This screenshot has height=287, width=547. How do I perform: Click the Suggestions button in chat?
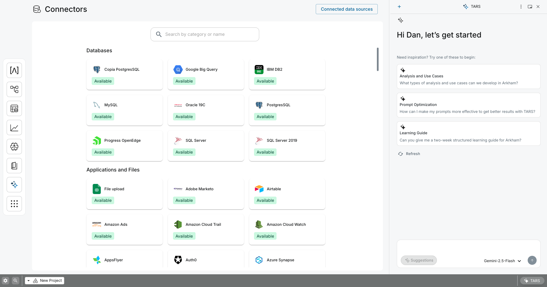point(419,260)
